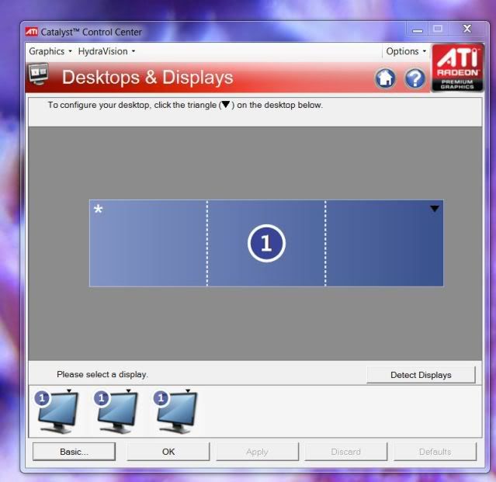
Task: Open the Options menu
Action: pyautogui.click(x=406, y=51)
